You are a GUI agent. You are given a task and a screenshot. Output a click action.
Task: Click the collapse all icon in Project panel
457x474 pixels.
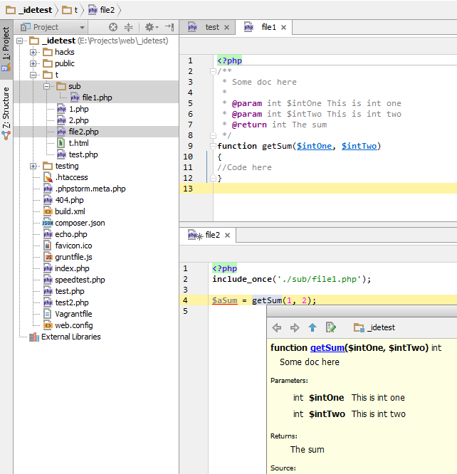coord(129,27)
